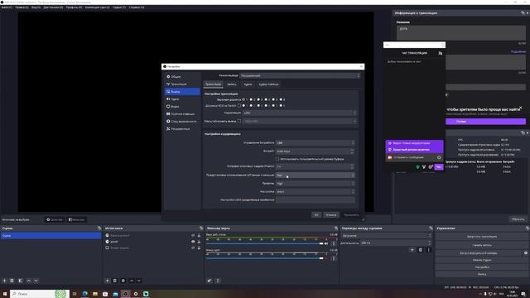The image size is (530, 298).
Task: Click Start Streaming in Controls panel
Action: click(482, 237)
